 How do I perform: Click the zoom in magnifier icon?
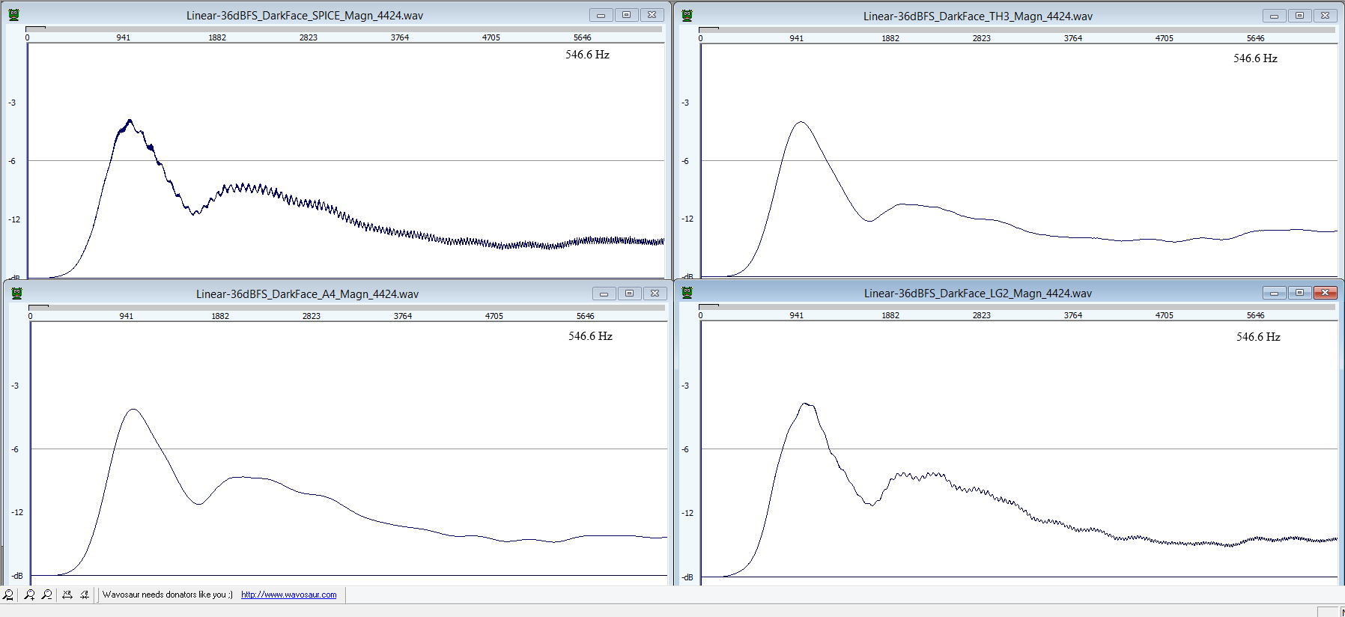[x=29, y=595]
